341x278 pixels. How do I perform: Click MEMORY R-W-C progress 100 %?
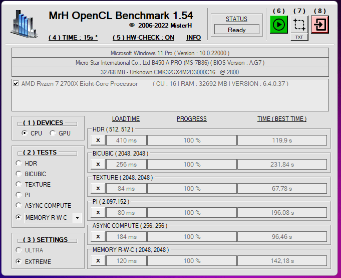click(192, 260)
